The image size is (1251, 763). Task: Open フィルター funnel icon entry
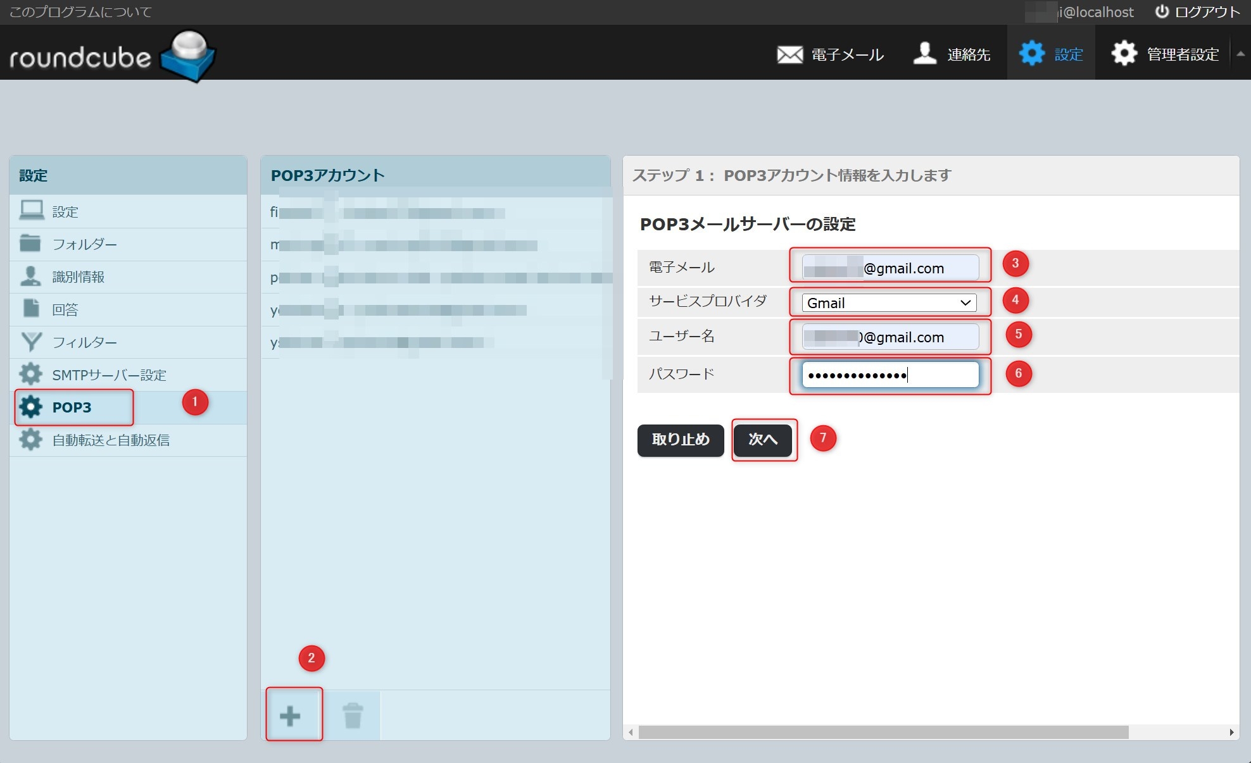(x=31, y=342)
